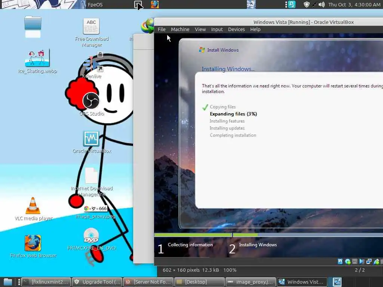Open the VirtualBox Machine menu
This screenshot has height=287, width=383.
coord(180,29)
